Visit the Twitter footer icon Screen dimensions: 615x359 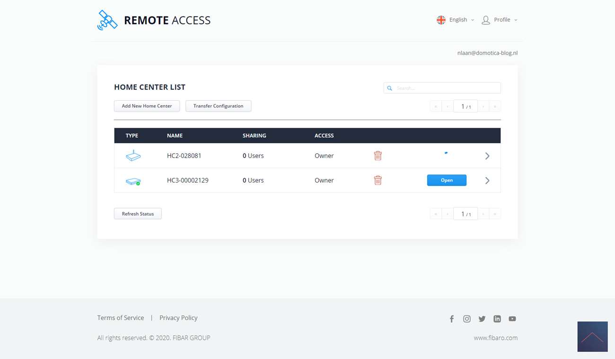482,319
